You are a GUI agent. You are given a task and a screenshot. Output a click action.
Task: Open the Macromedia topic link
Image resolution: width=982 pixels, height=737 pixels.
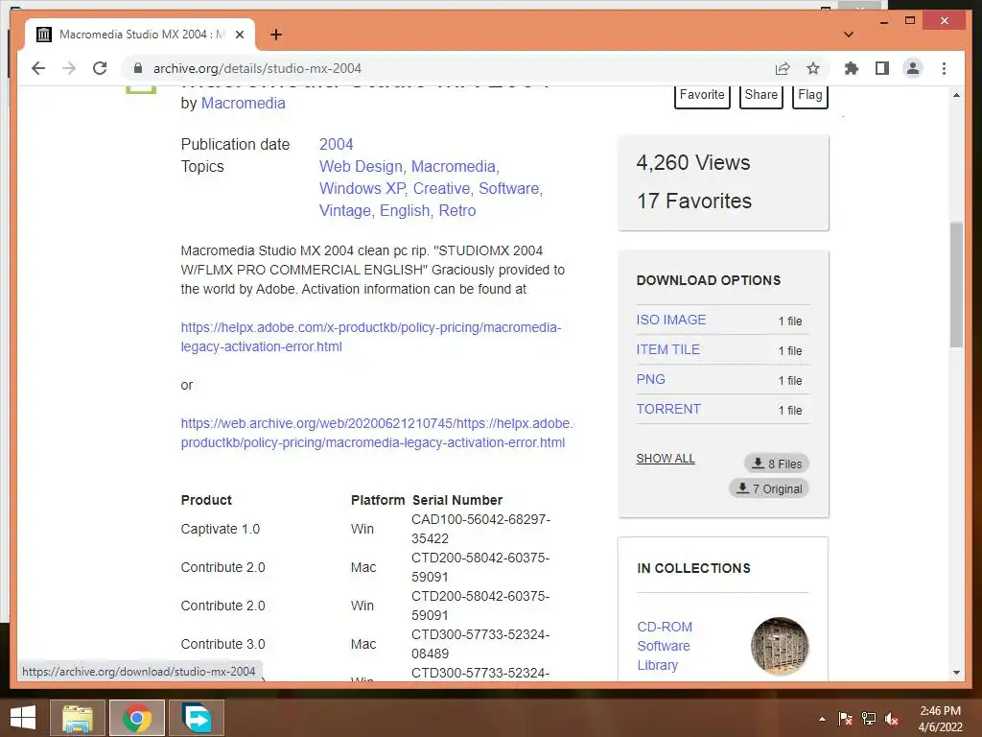point(454,167)
